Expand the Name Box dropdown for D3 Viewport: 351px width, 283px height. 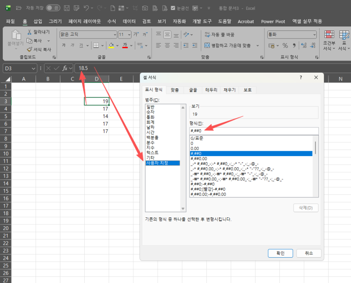(33, 68)
